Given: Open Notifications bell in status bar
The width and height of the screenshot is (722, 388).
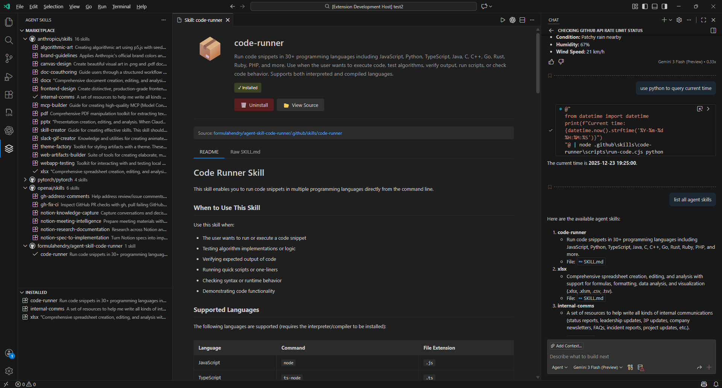Looking at the screenshot, I should pos(716,384).
